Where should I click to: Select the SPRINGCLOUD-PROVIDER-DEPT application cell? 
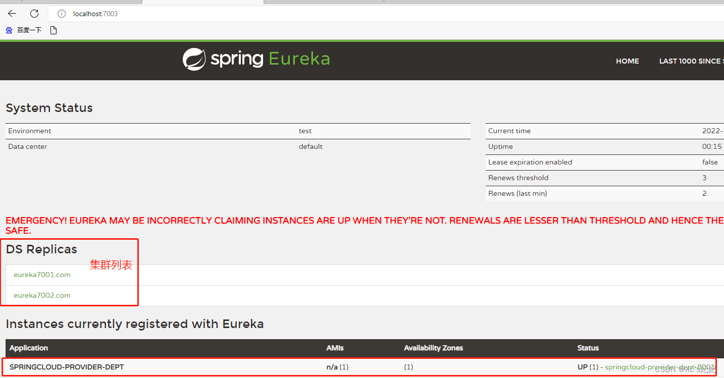coord(67,367)
